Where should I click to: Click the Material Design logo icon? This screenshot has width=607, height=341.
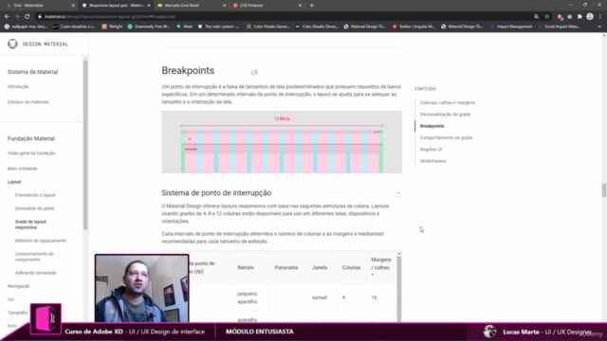click(x=12, y=44)
